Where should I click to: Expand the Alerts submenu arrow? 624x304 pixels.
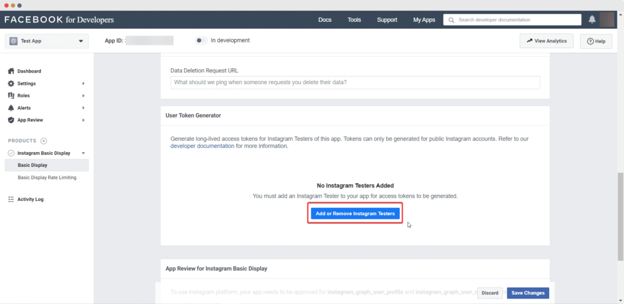83,108
